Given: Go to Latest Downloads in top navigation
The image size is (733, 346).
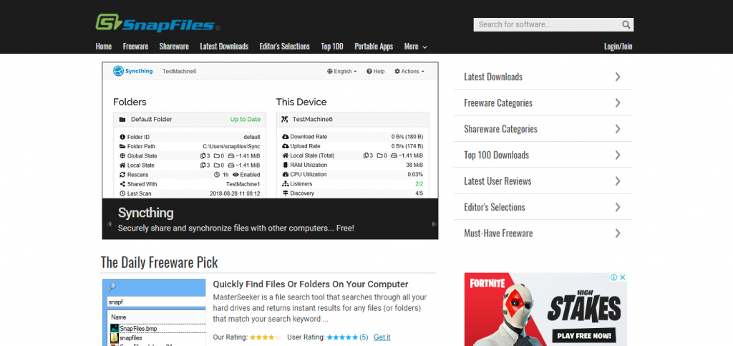Looking at the screenshot, I should coord(224,47).
